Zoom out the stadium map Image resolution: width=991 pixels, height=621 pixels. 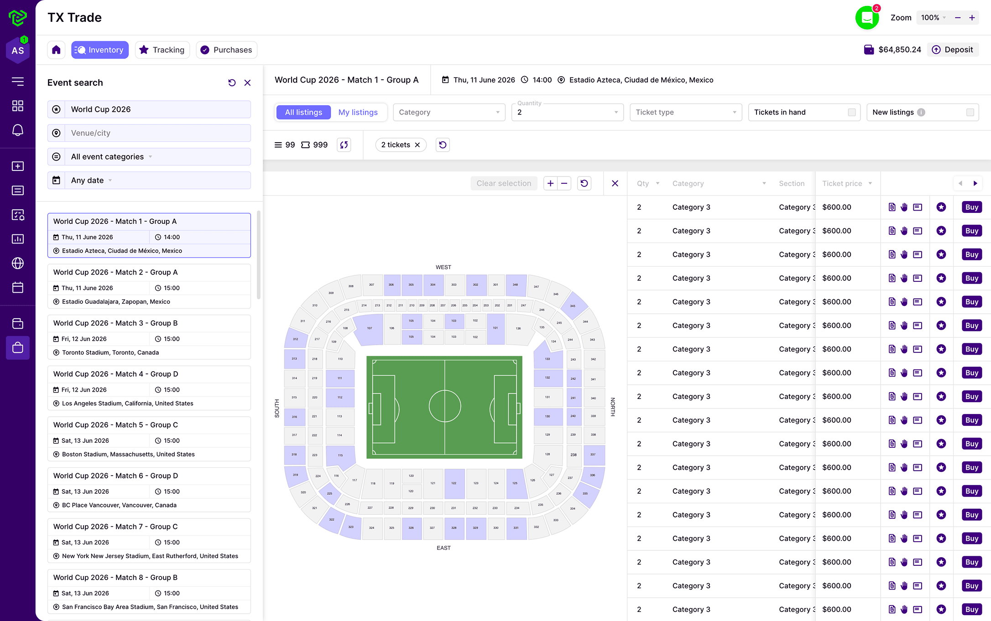click(x=564, y=183)
